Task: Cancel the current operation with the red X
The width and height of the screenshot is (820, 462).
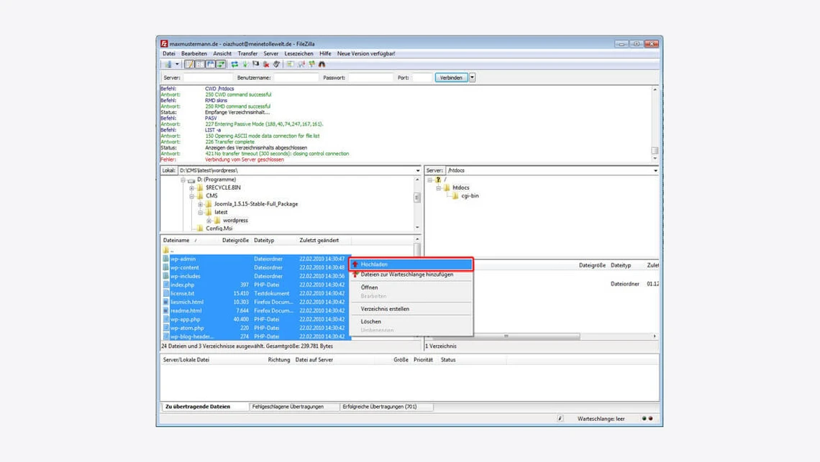Action: [x=266, y=64]
